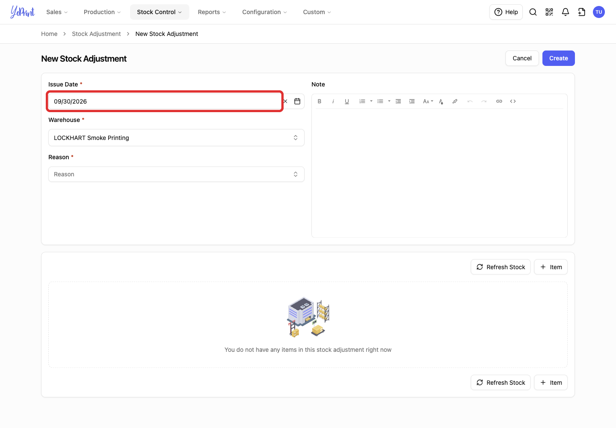Click the Help button
This screenshot has width=616, height=428.
coord(506,12)
